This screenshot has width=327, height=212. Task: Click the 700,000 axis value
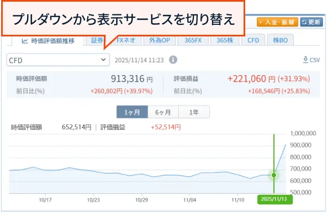(x=300, y=168)
